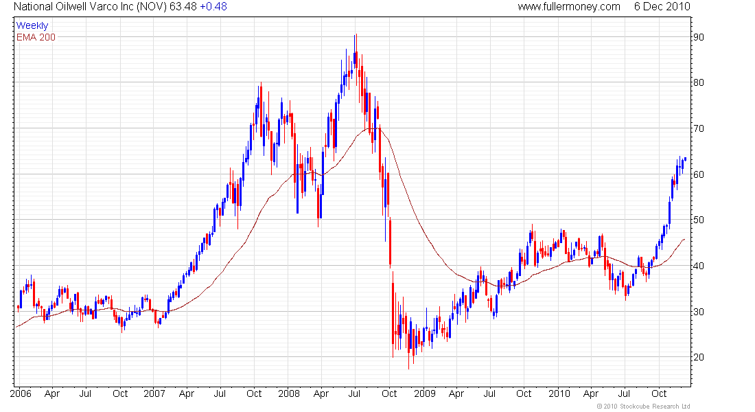Click the 70 price axis label
755x412 pixels.
[x=698, y=128]
